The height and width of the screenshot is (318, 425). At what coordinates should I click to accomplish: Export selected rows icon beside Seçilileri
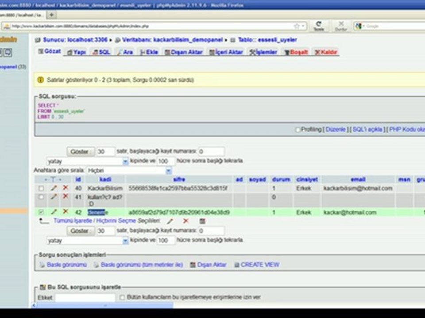(x=202, y=221)
